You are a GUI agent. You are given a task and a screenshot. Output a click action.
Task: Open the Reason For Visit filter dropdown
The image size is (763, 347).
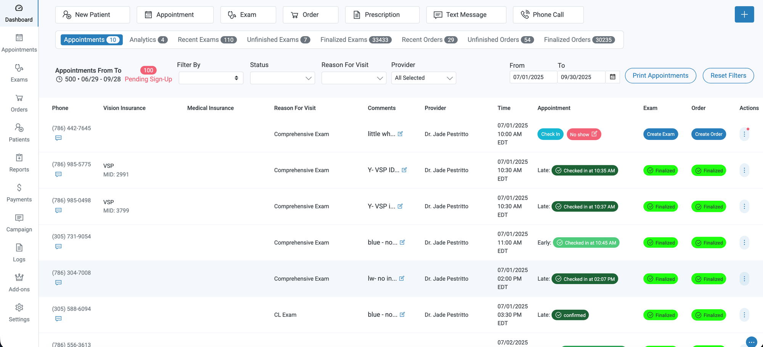coord(354,78)
